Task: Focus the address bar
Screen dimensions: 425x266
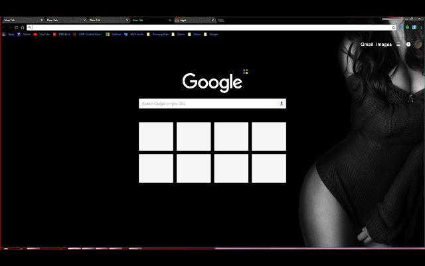Action: coord(211,27)
